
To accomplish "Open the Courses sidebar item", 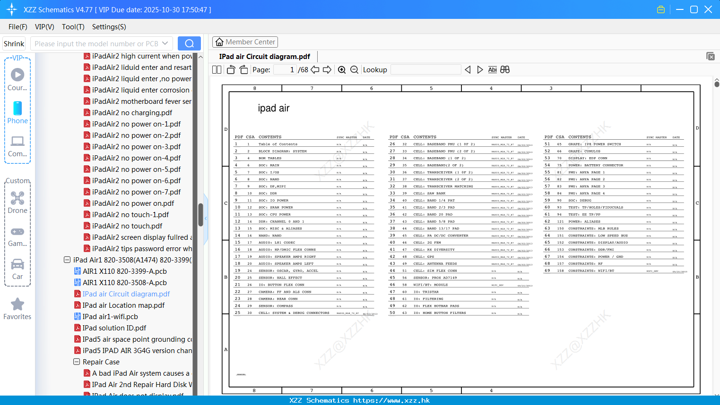I will [x=17, y=79].
